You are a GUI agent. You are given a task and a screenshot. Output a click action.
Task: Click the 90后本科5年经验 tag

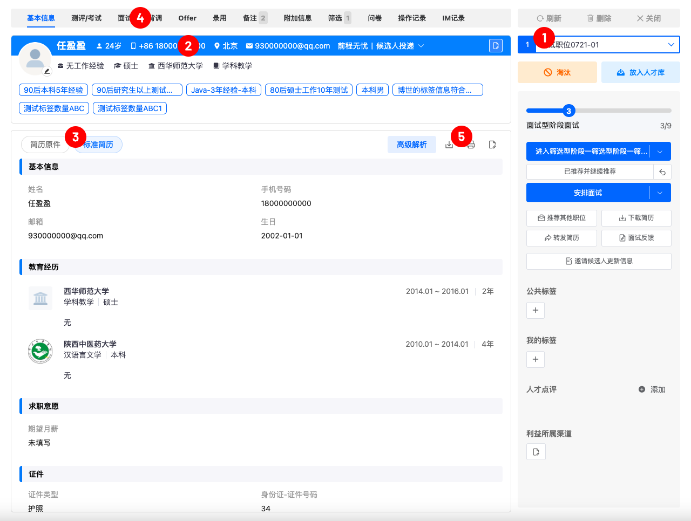(x=53, y=90)
